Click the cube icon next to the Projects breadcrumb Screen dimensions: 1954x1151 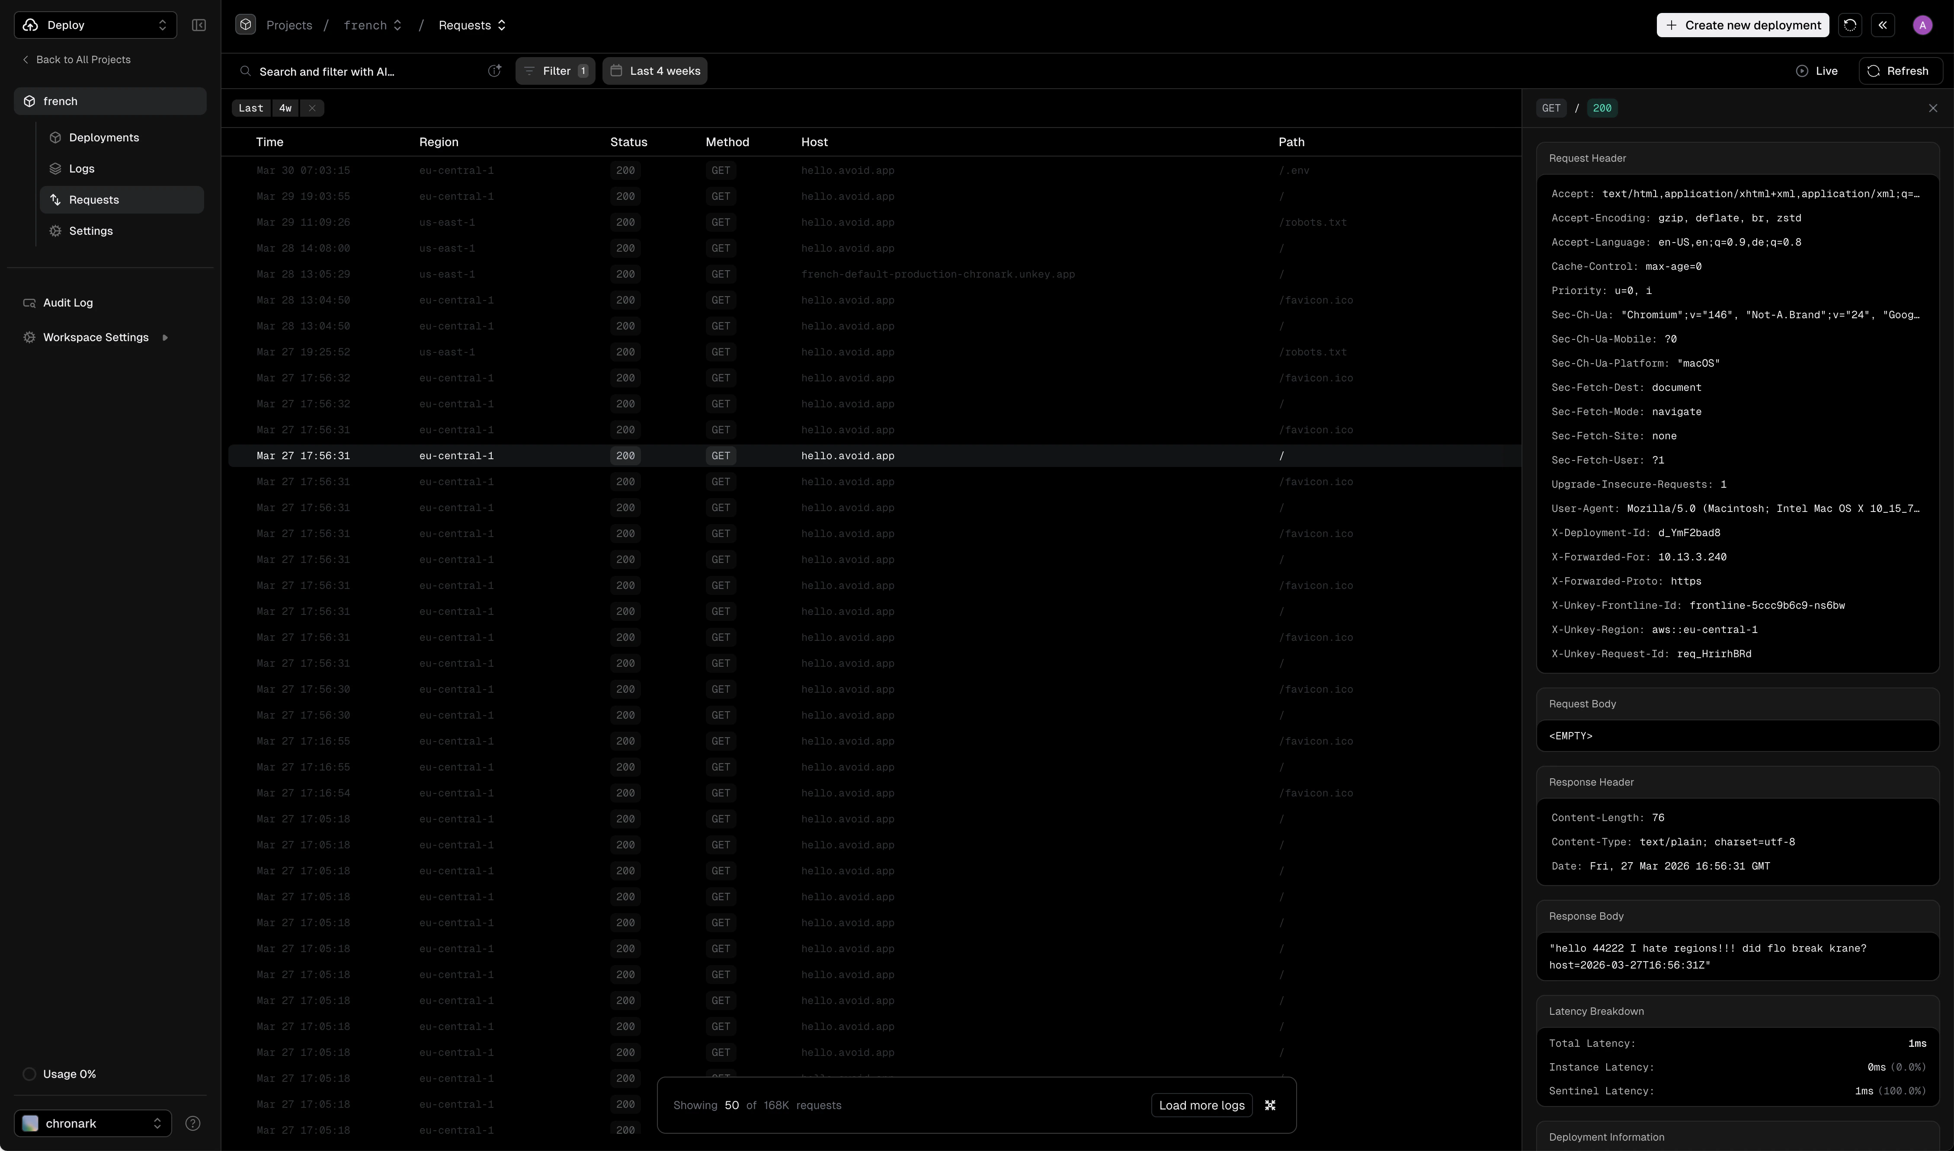(245, 24)
